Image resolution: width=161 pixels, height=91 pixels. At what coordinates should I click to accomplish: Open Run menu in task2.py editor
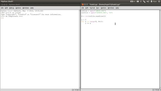pyautogui.click(x=98, y=8)
